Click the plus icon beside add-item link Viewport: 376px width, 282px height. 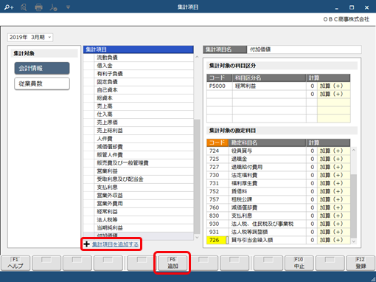[x=86, y=244]
